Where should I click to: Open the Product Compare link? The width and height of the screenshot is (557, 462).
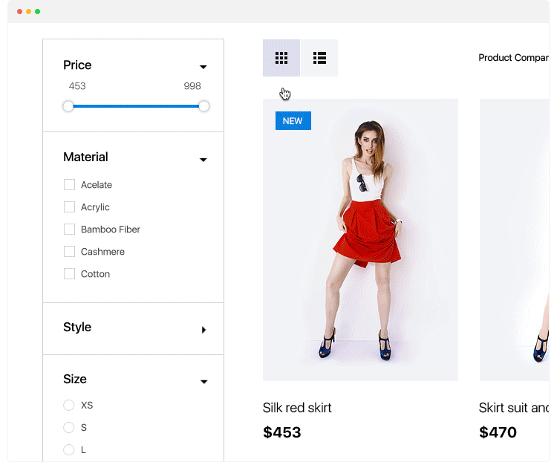[x=514, y=58]
